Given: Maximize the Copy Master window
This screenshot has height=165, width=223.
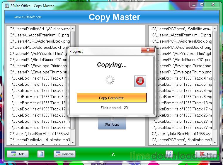Looking at the screenshot, I should pyautogui.click(x=202, y=5).
